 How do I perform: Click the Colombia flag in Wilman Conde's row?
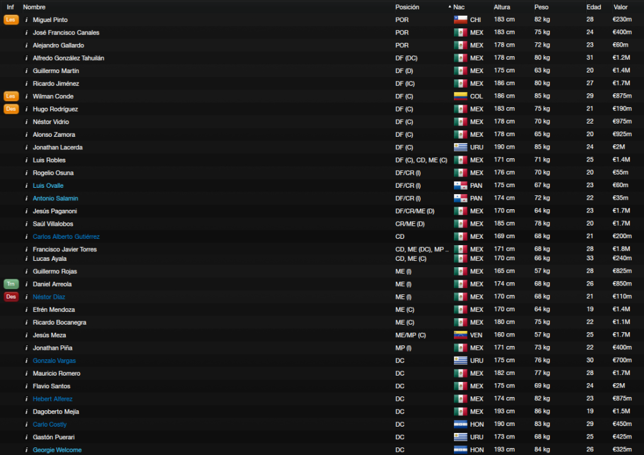pyautogui.click(x=460, y=96)
